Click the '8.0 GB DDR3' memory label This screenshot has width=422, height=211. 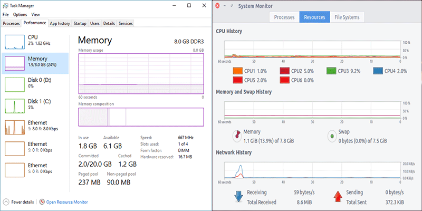tap(189, 42)
